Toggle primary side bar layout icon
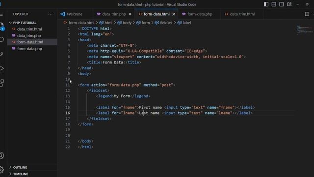314x177 pixels. [266, 4]
